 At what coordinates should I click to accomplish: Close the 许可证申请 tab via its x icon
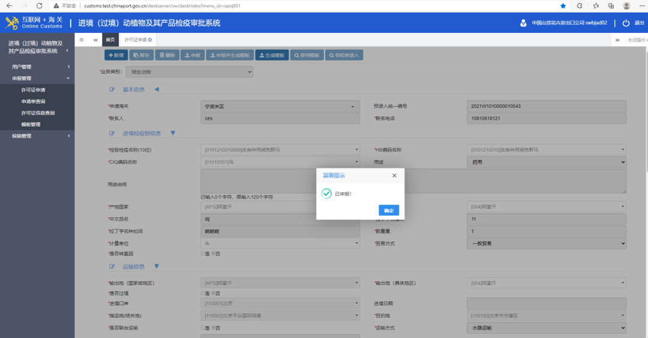150,40
